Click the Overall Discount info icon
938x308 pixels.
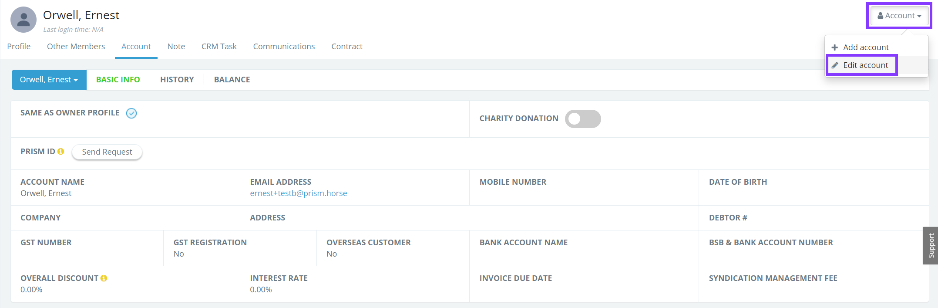coord(104,278)
